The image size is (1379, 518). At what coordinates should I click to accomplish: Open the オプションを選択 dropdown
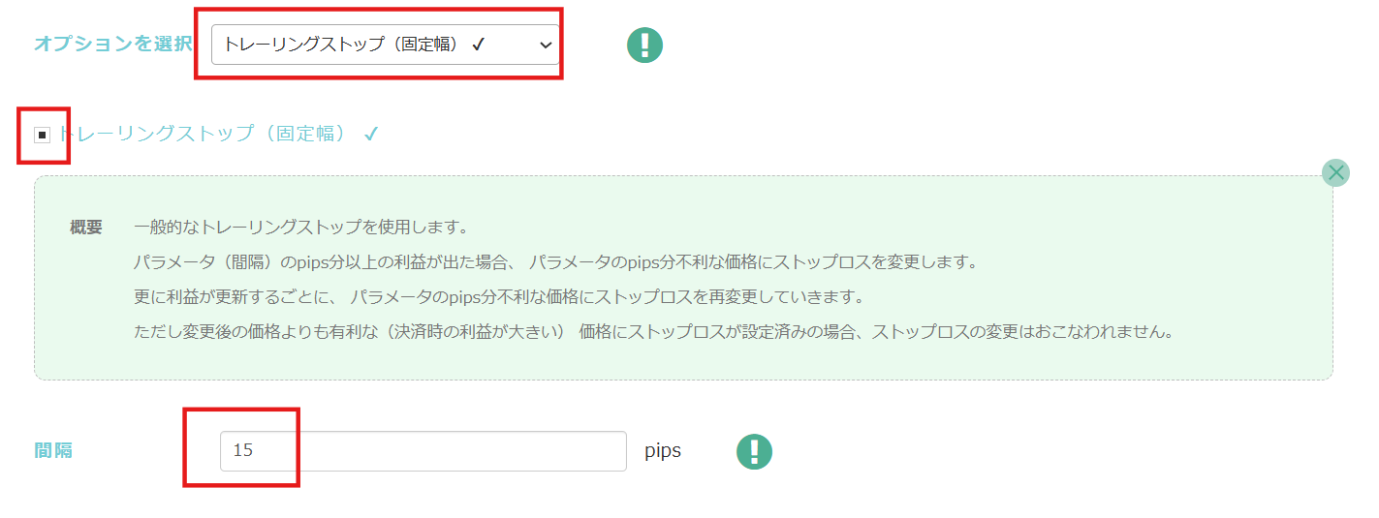click(385, 45)
